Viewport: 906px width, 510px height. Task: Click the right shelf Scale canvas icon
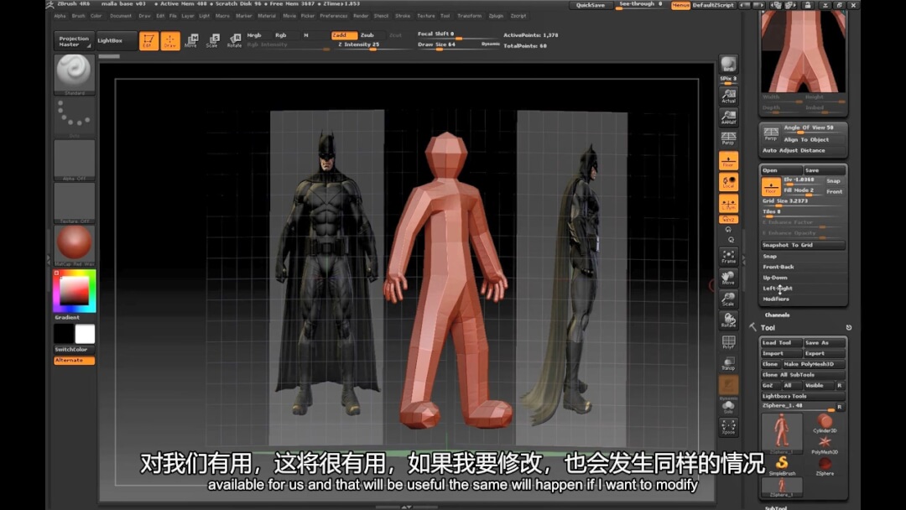click(728, 299)
